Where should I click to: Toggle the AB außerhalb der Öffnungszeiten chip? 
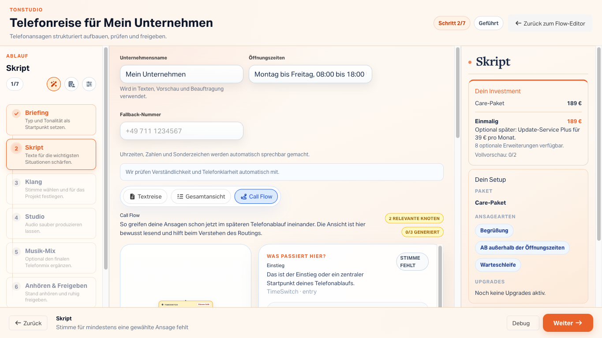522,247
